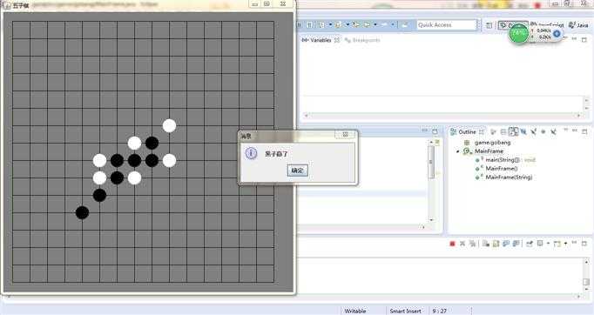Click Variables panel horizontal scrollbar left arrow
The image size is (594, 315).
(x=306, y=115)
